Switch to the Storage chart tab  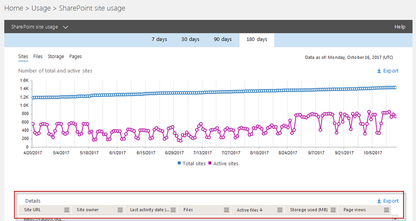click(56, 57)
